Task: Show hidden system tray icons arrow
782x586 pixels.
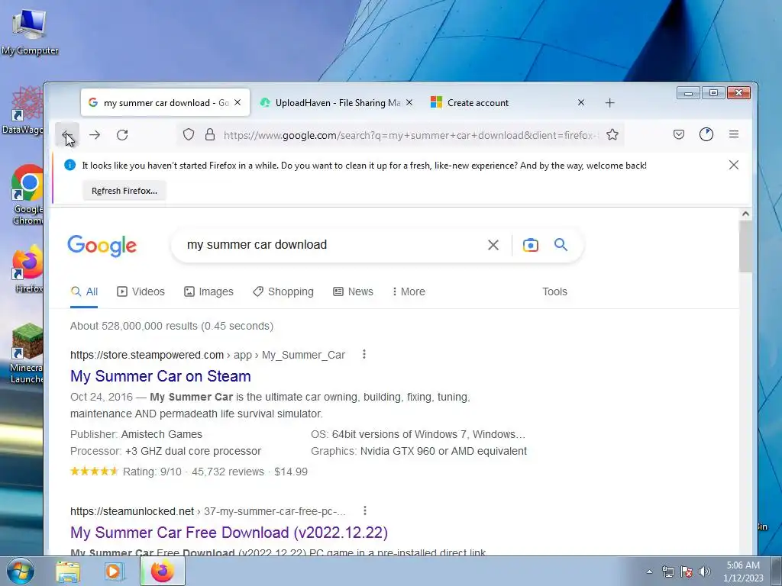Action: point(649,572)
